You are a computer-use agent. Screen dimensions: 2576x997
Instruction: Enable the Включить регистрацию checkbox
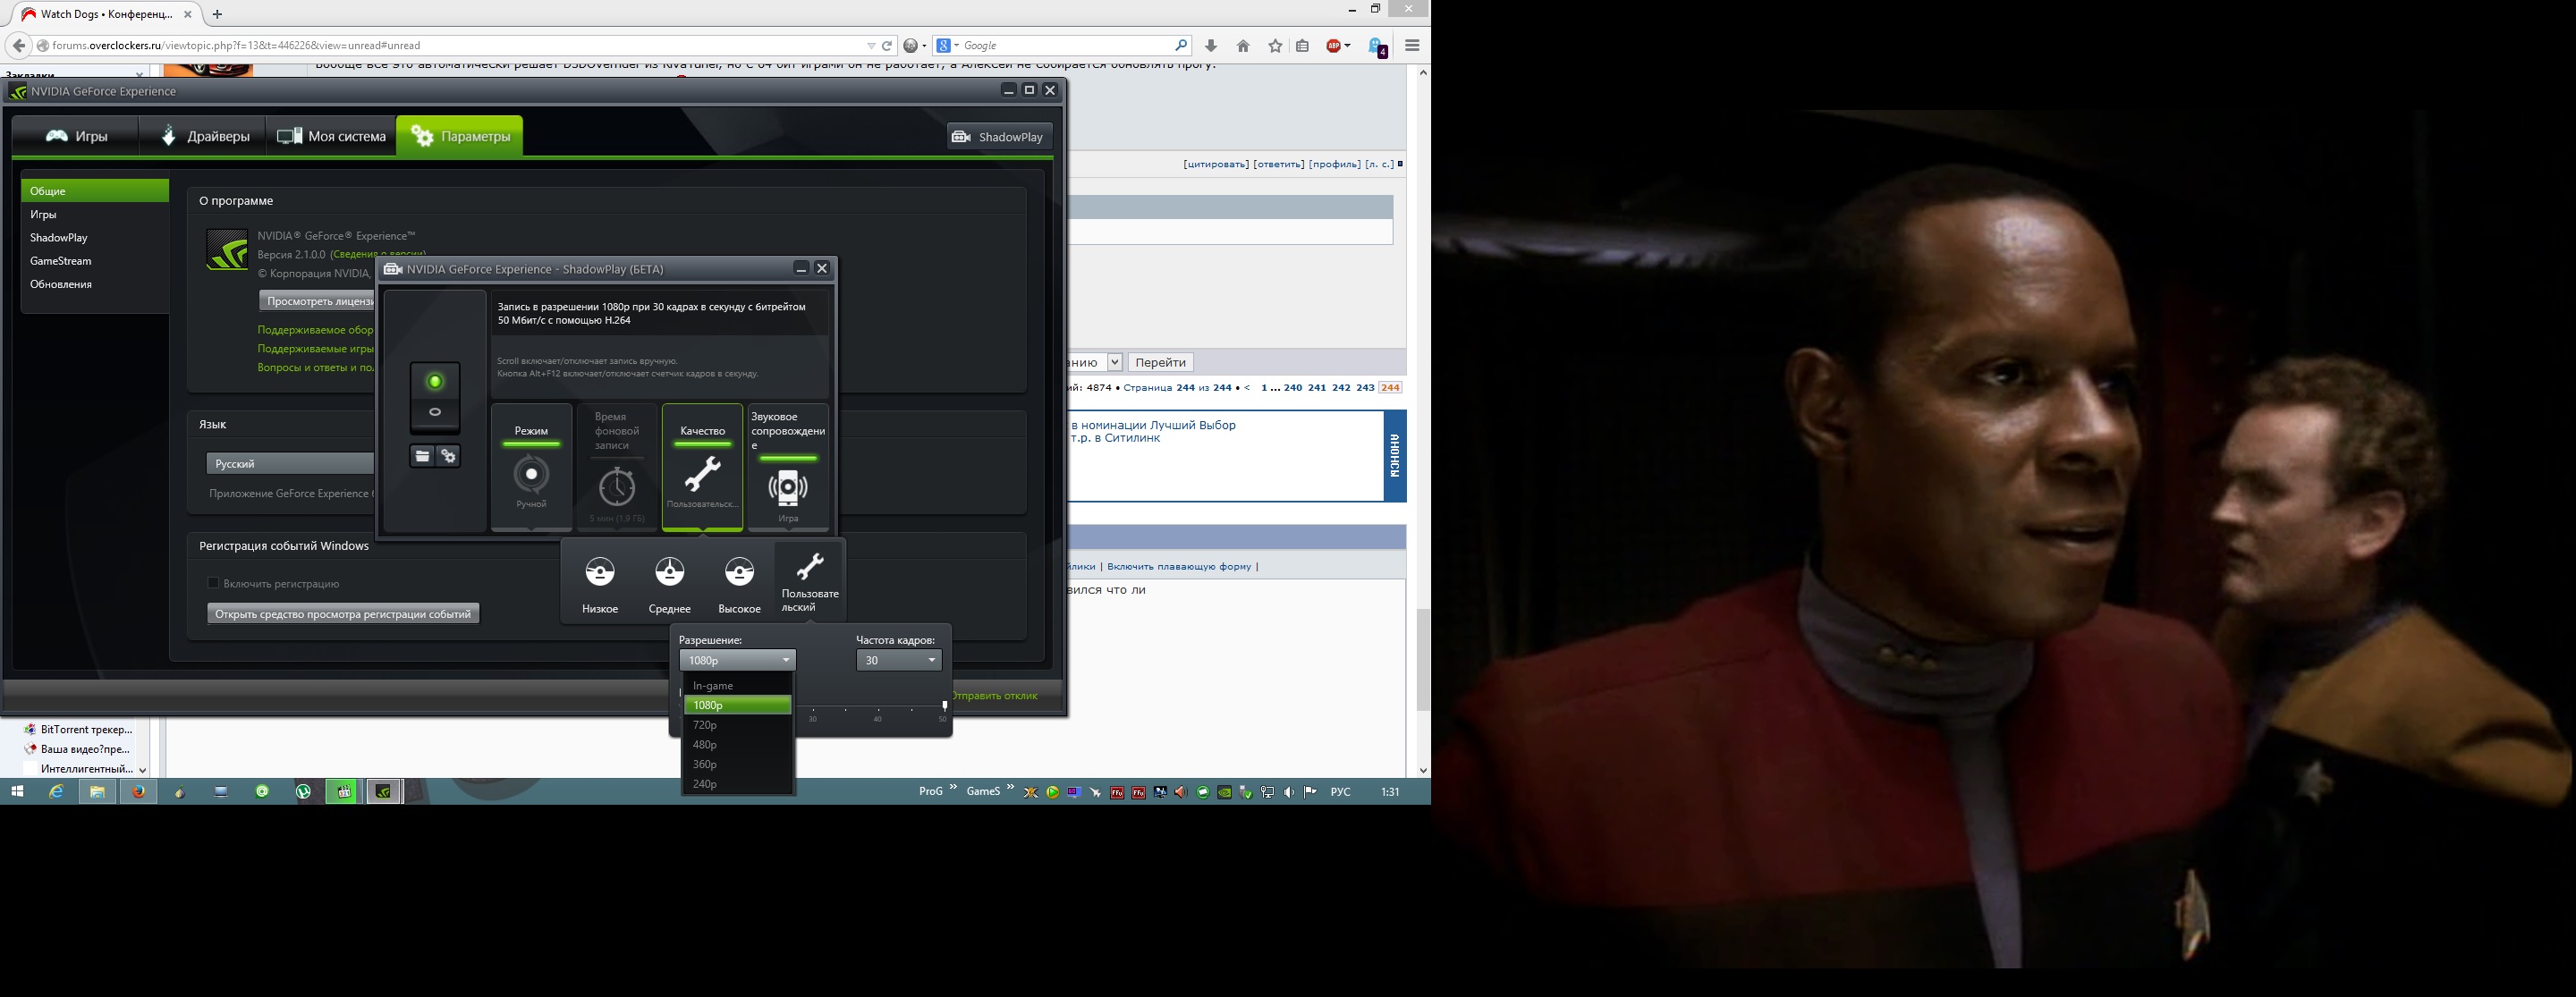pyautogui.click(x=213, y=583)
